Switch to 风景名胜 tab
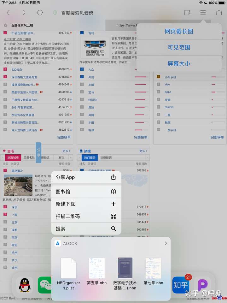This screenshot has width=227, height=303. 29,158
